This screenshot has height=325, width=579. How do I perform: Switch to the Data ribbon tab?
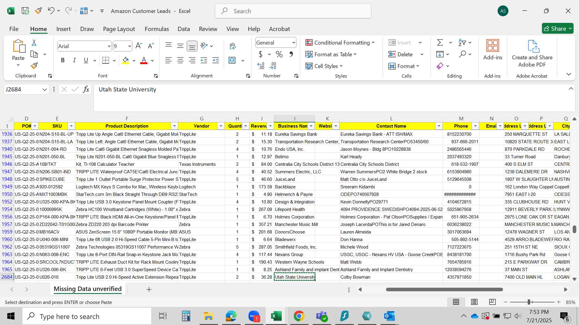click(x=184, y=29)
